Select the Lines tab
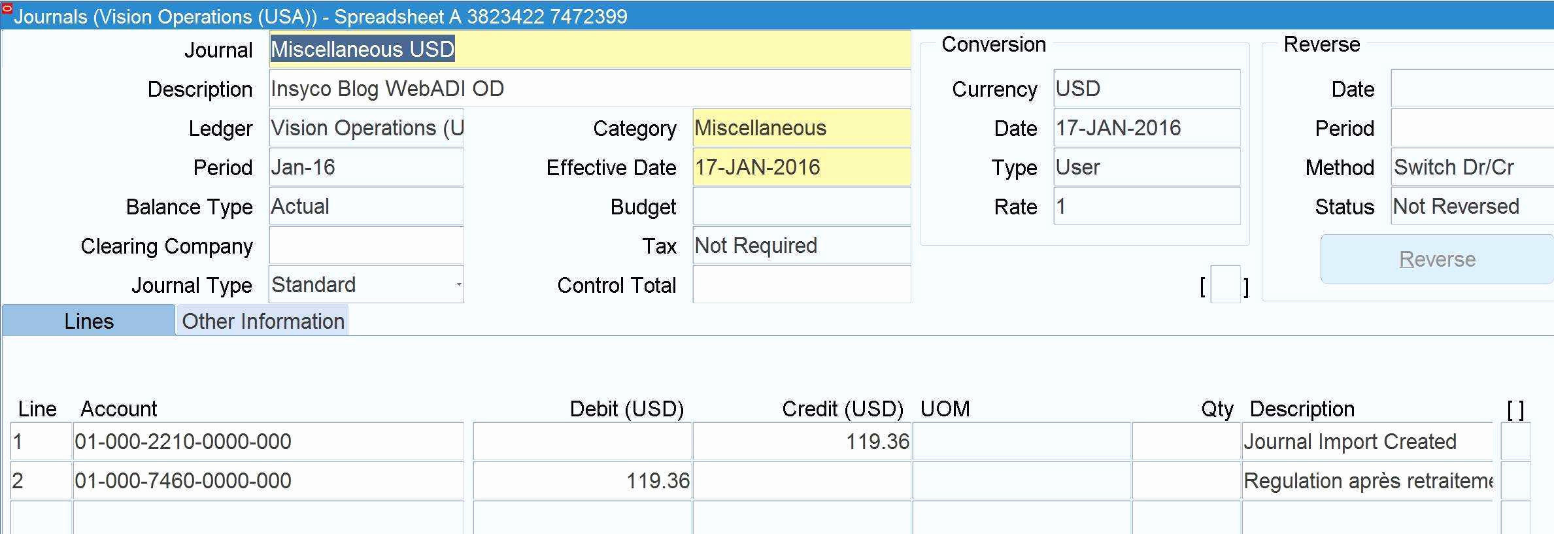 coord(89,321)
